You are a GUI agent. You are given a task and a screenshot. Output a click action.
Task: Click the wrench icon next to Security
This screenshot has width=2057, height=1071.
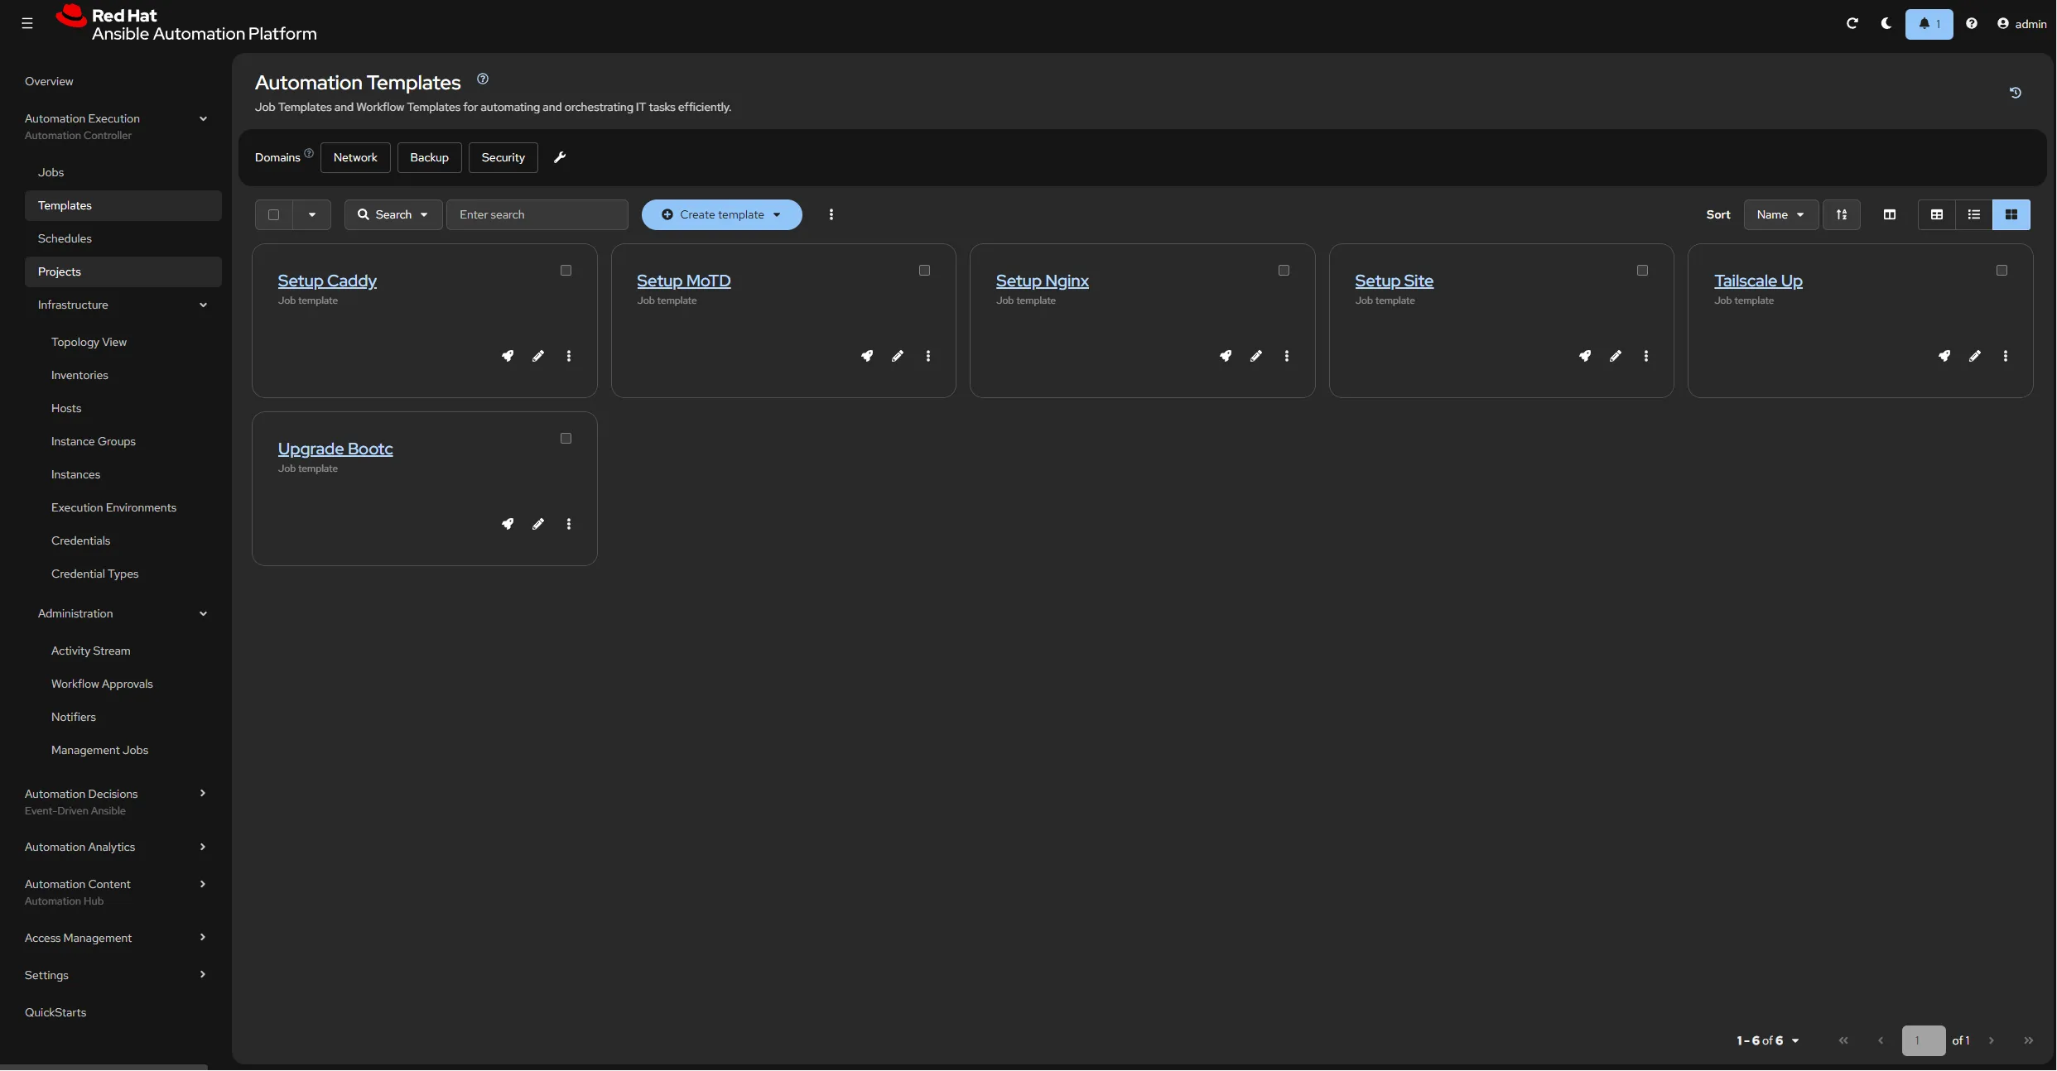click(x=560, y=157)
